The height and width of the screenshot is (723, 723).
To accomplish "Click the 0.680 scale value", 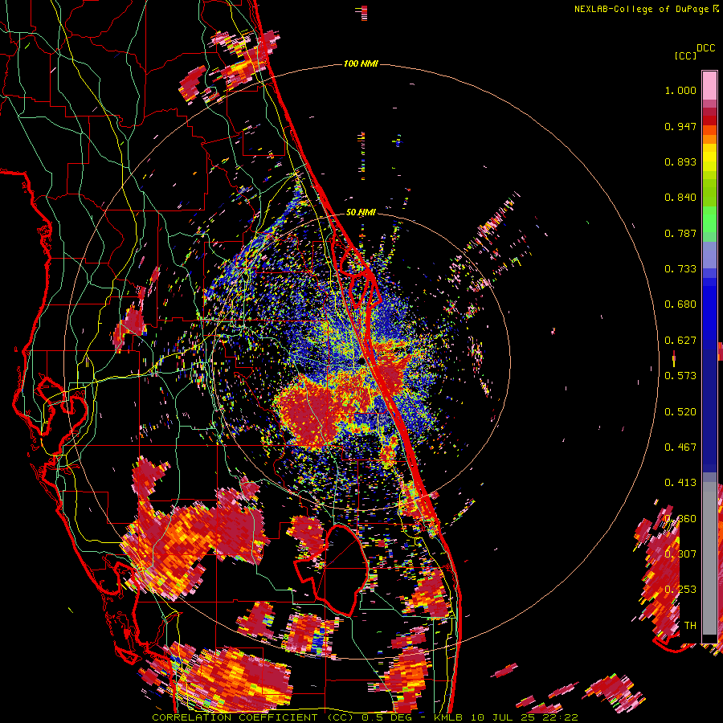I will (680, 304).
